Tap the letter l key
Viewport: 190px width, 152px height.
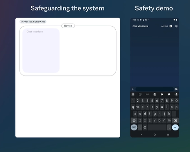(174, 114)
